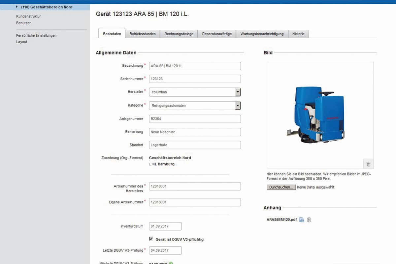Focus Artikelnummer des Herstellers field

195,186
